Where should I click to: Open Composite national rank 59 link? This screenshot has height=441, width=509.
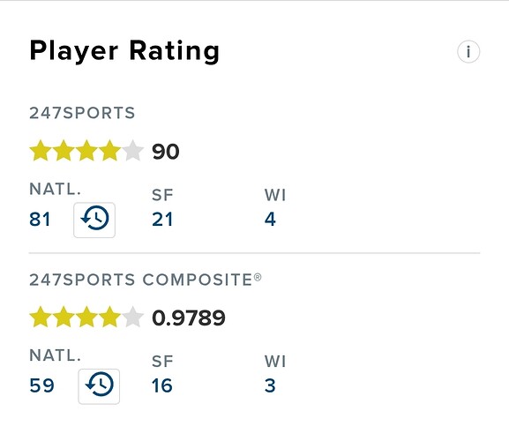41,385
